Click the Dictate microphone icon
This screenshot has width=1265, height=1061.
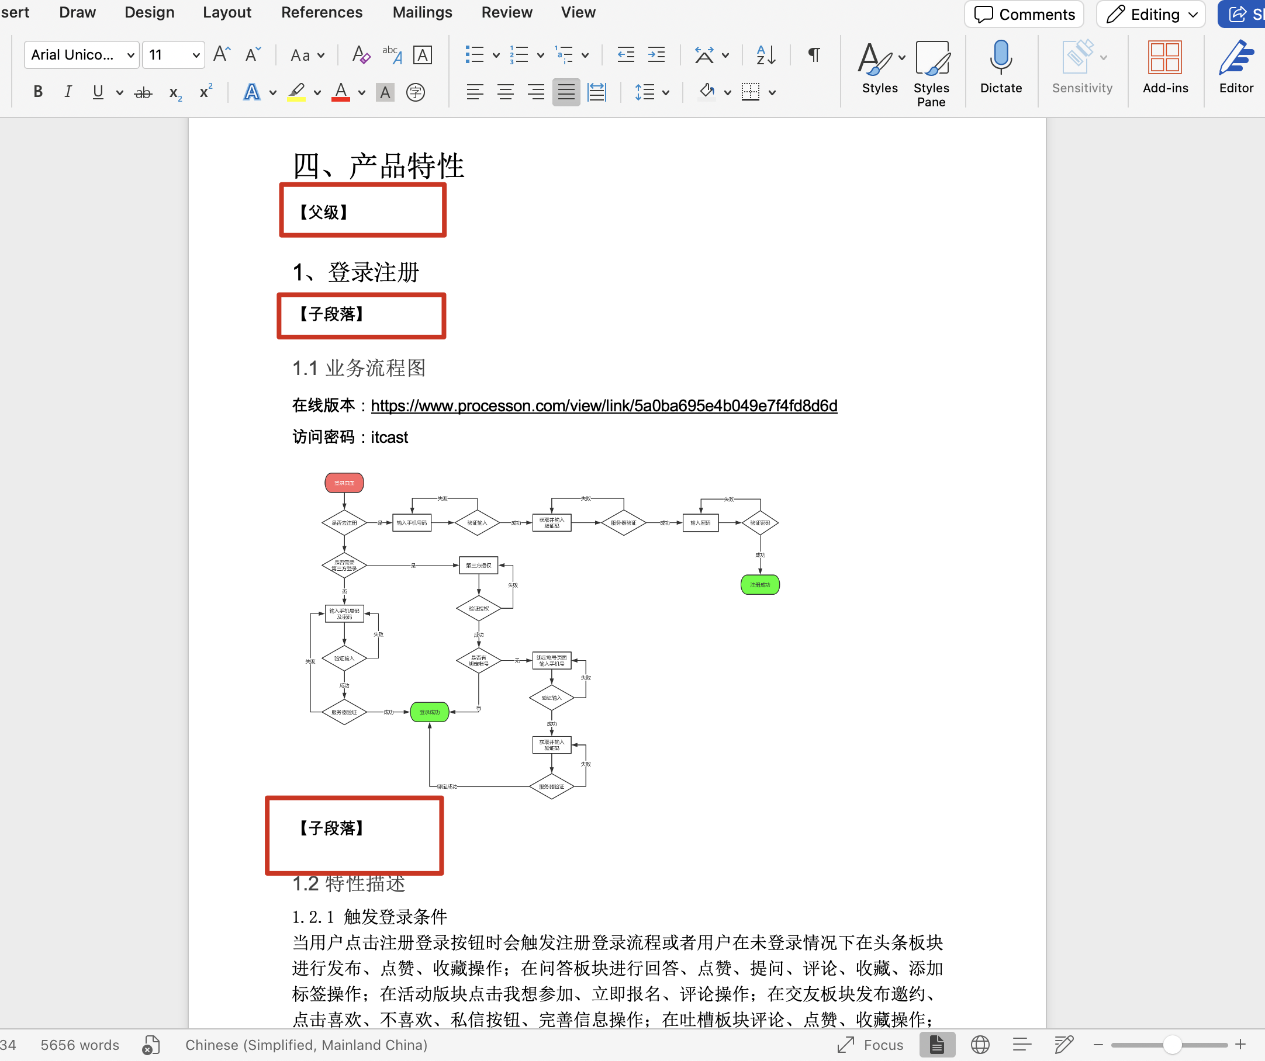(x=1001, y=58)
